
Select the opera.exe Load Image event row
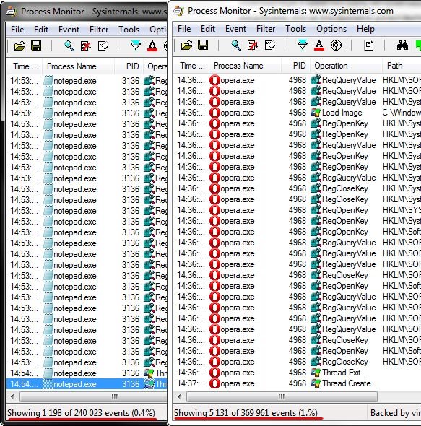coord(297,113)
